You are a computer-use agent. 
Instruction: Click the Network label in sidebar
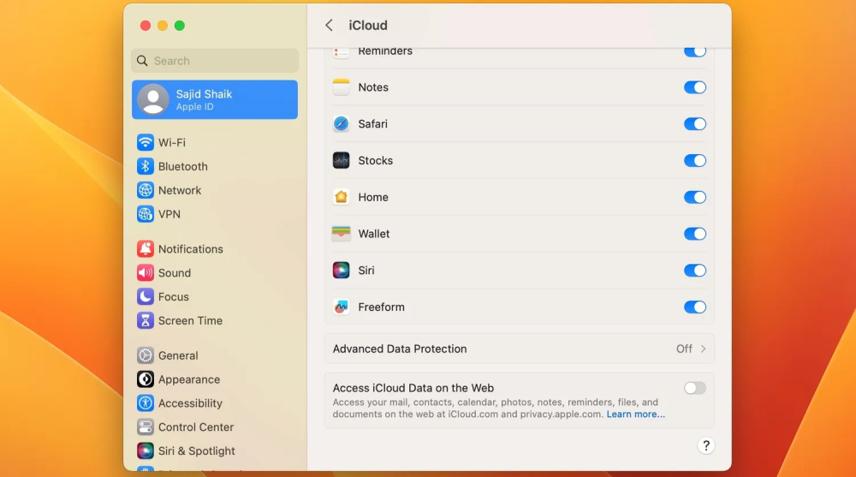point(180,190)
